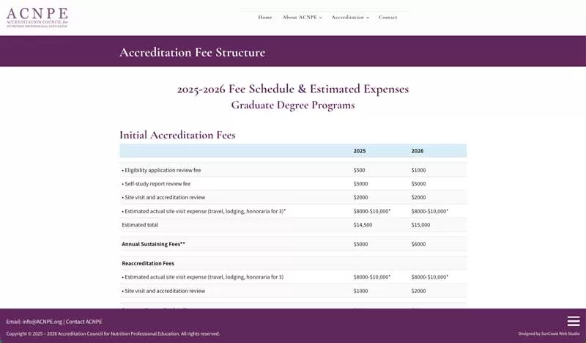Open the Contact menu item
Viewport: 586px width, 343px height.
pyautogui.click(x=387, y=17)
